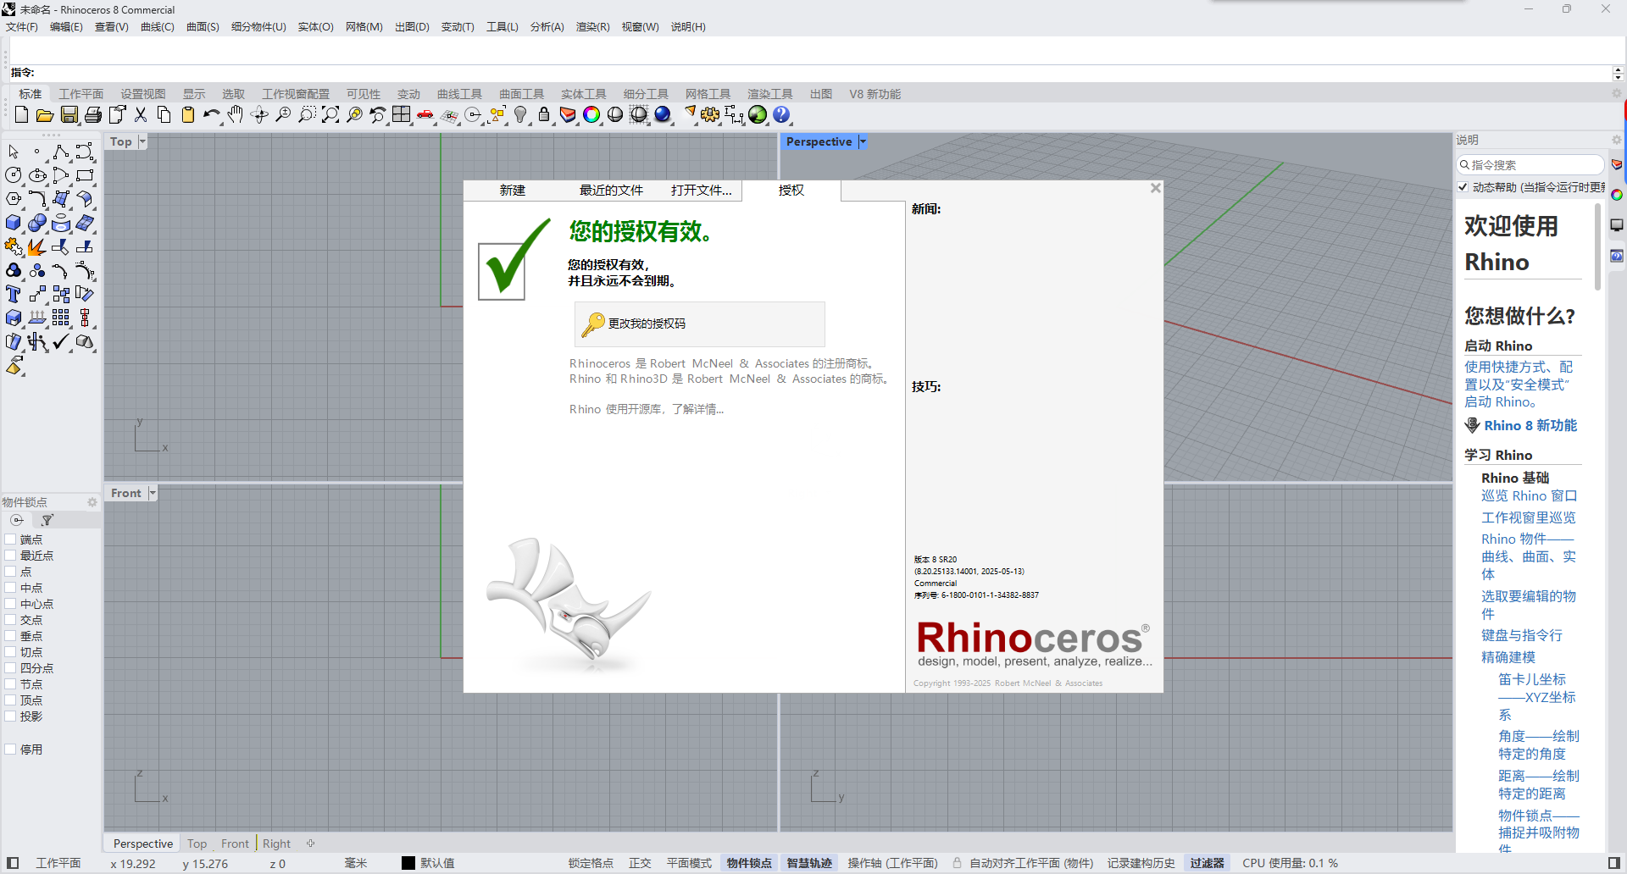1627x874 pixels.
Task: Open a file using the folder toolbar icon
Action: (x=44, y=114)
